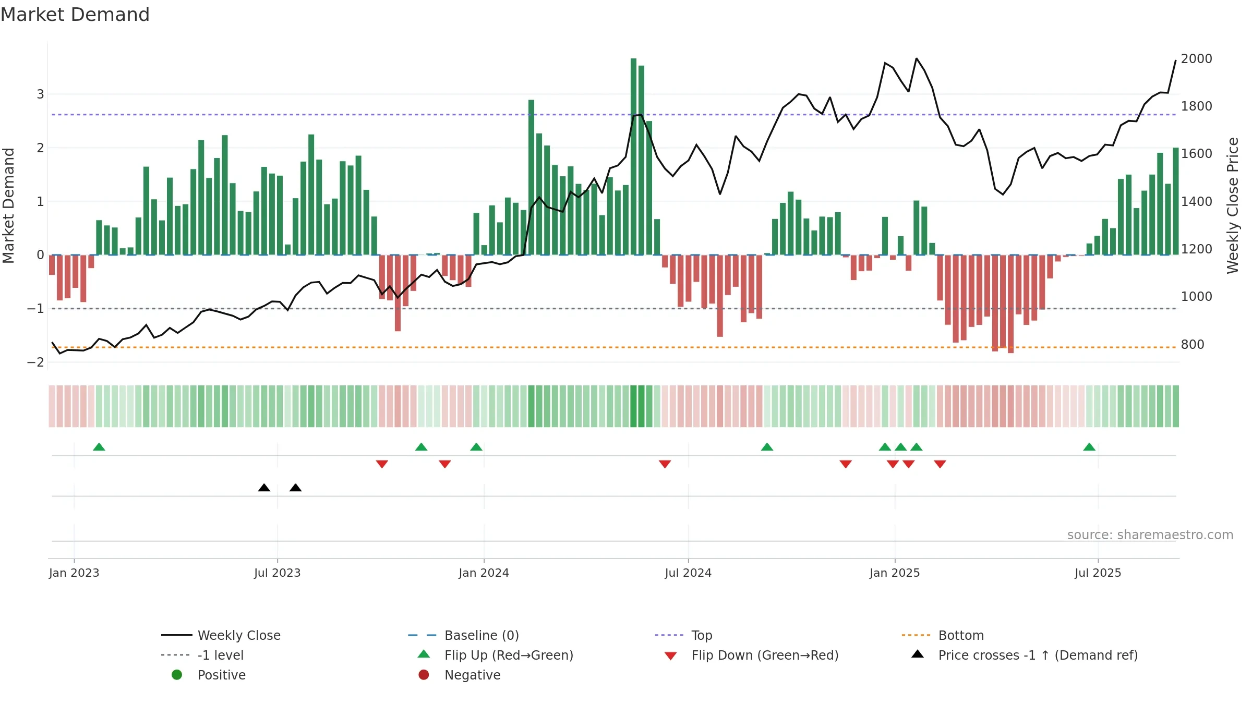Click the source: sharemaestro.com credit
The width and height of the screenshot is (1252, 704).
pyautogui.click(x=1150, y=535)
